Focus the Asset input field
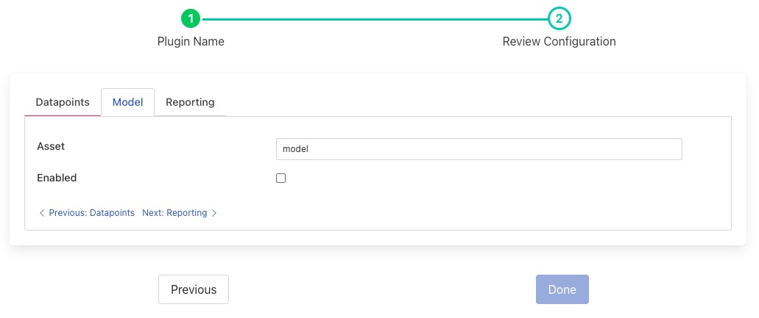The height and width of the screenshot is (318, 759). pyautogui.click(x=479, y=149)
